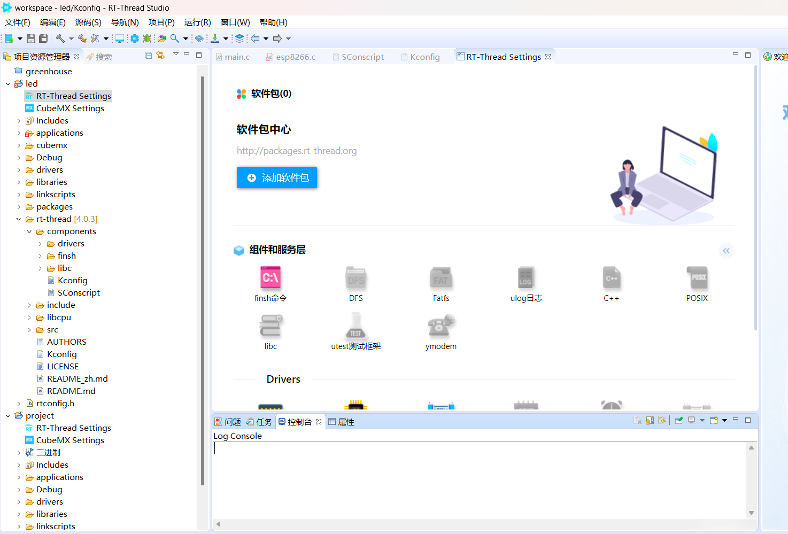
Task: Click the magnifier search toolbar icon
Action: click(175, 38)
